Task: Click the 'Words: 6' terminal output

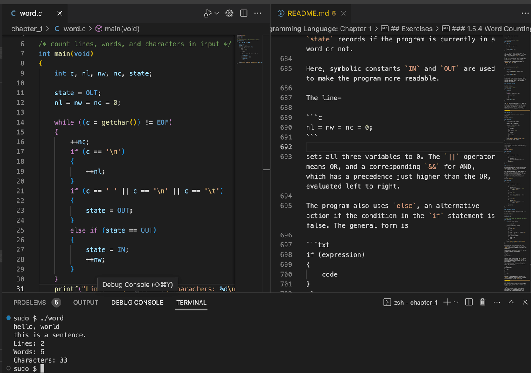Action: point(29,352)
